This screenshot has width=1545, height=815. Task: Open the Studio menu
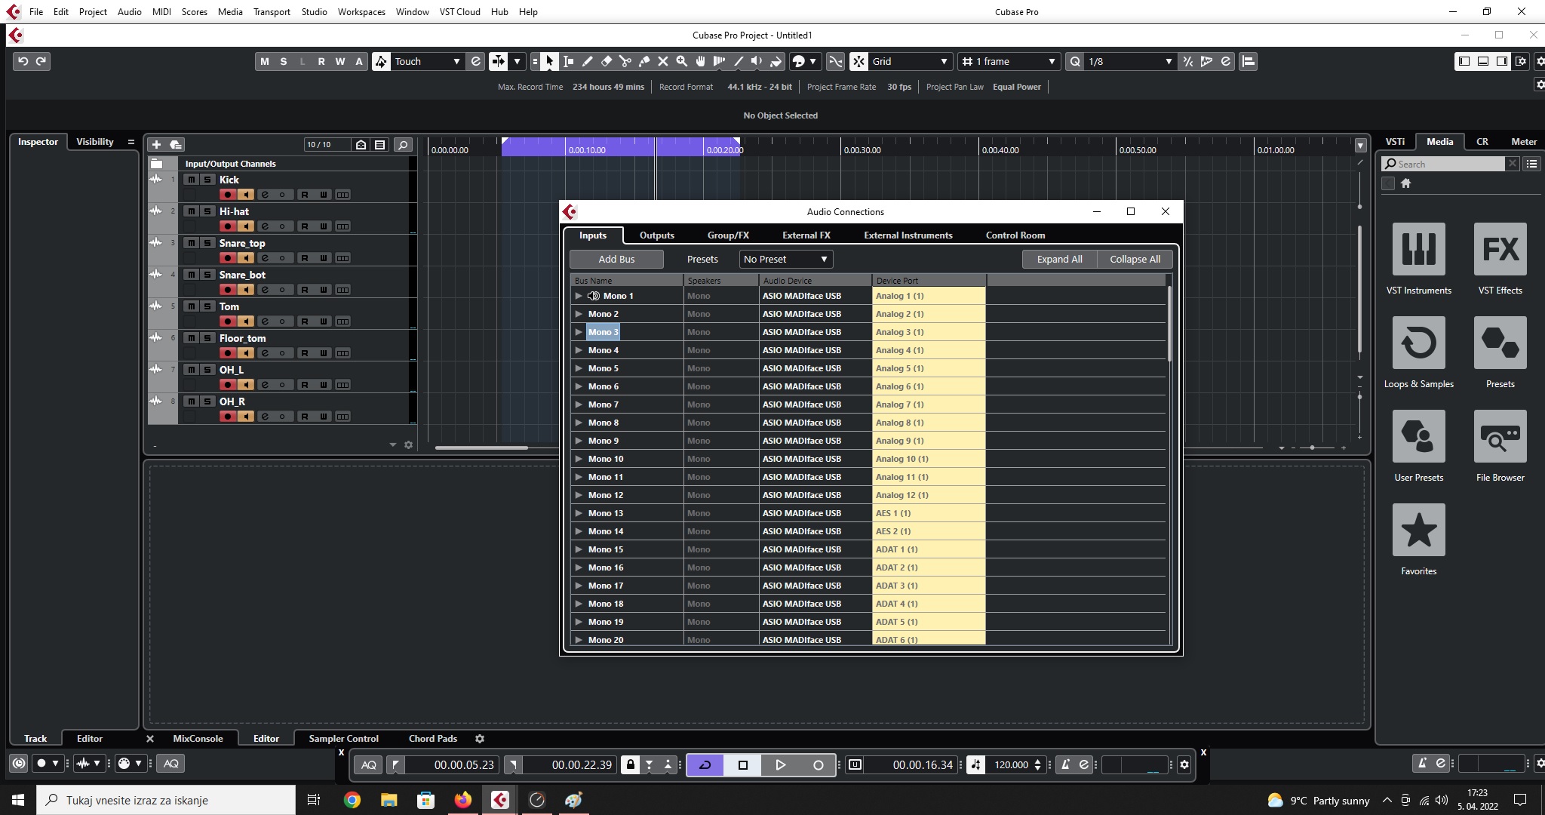click(x=314, y=11)
